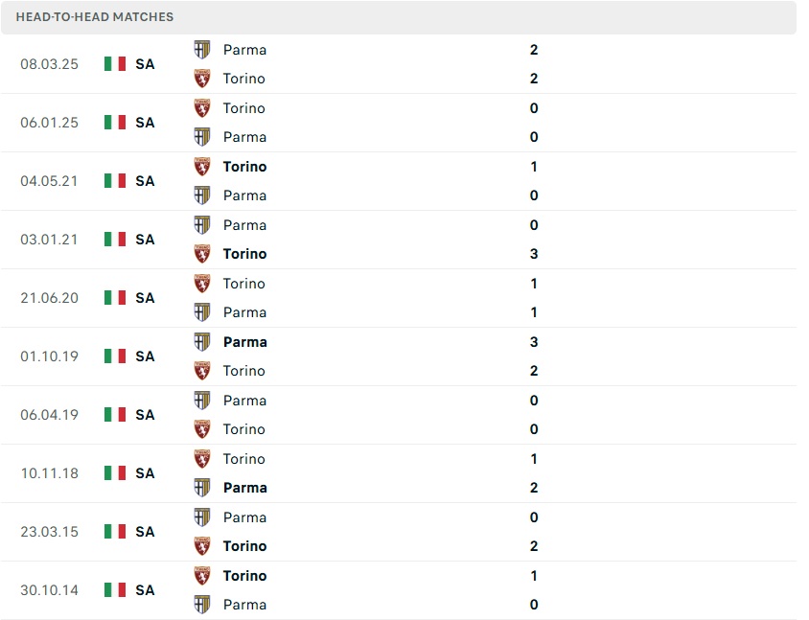
Task: Click SA league label for 04.05.21 match
Action: point(145,181)
